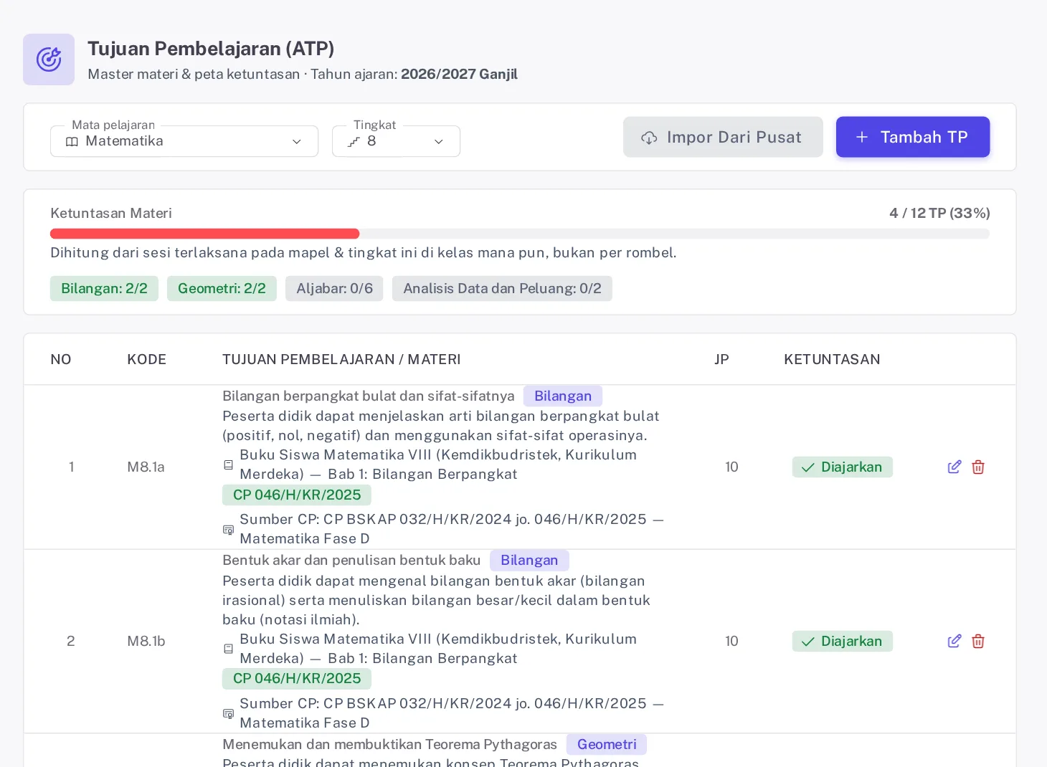The image size is (1047, 767).
Task: Click the Geometri tag beside Teorema Pythagoras
Action: (607, 744)
